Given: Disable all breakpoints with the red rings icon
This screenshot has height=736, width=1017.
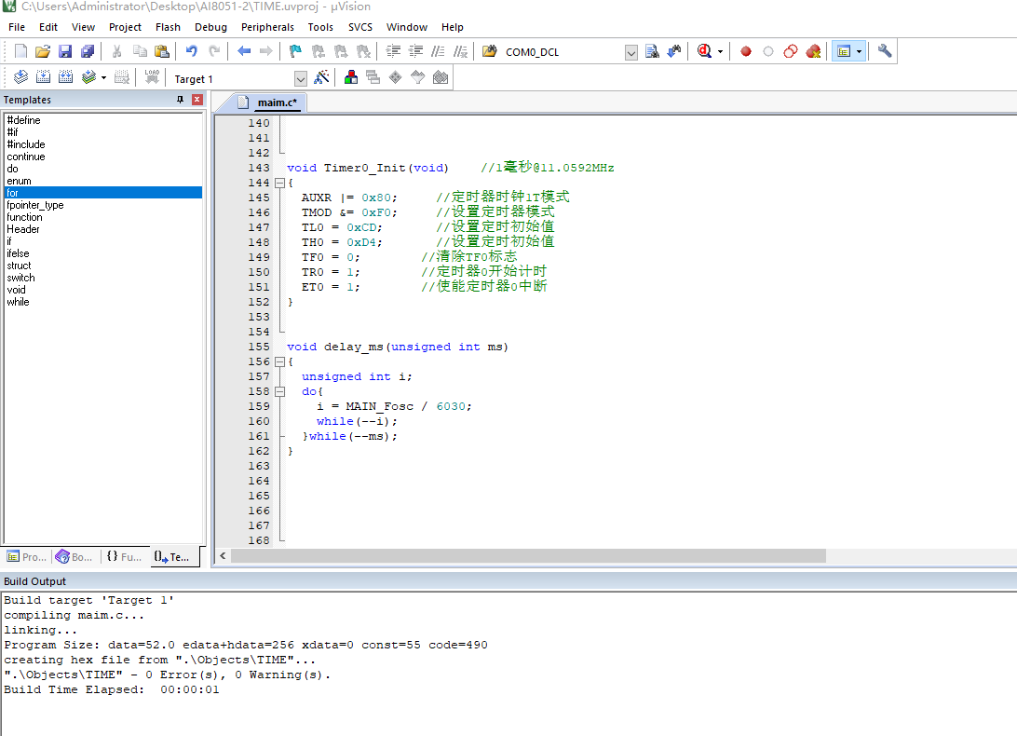Looking at the screenshot, I should [x=791, y=51].
